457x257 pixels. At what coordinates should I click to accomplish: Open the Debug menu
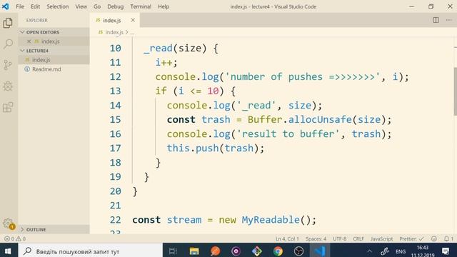(x=116, y=6)
